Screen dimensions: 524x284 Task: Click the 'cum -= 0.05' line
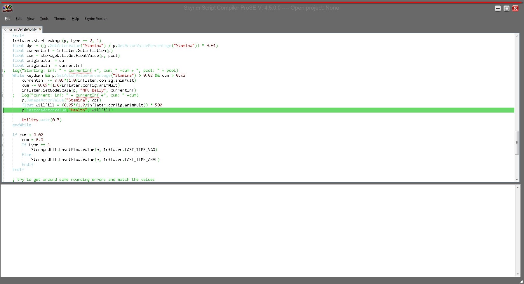point(71,85)
